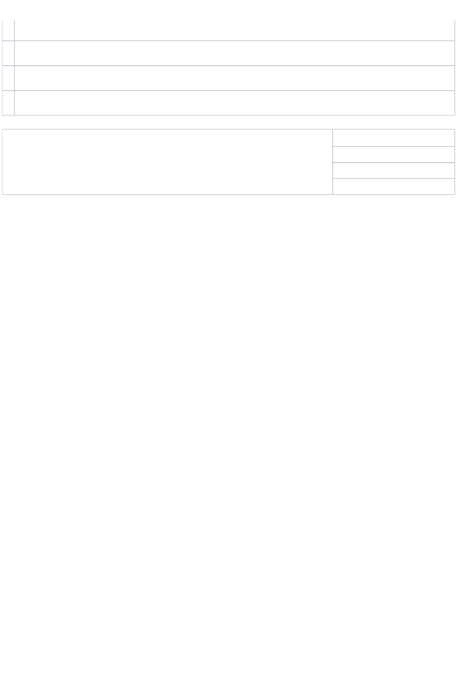Select the narrow left cell in the second row
Viewport: 466px width, 675px height.
pos(8,53)
